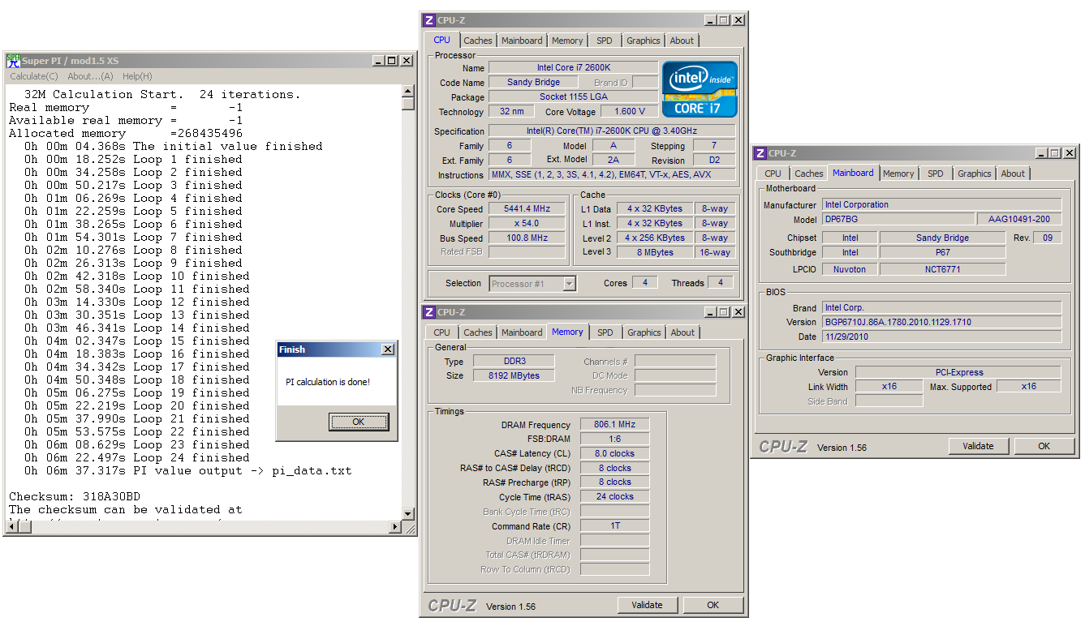Select CPU tab in the Mainboard CPU-Z window
Screen dimensions: 1085x626
[773, 174]
